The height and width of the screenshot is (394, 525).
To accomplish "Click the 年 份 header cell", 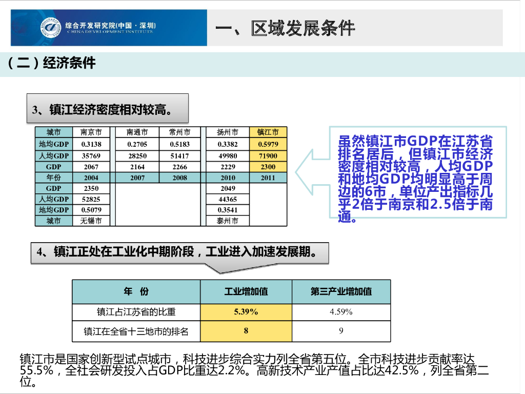I will click(x=136, y=291).
